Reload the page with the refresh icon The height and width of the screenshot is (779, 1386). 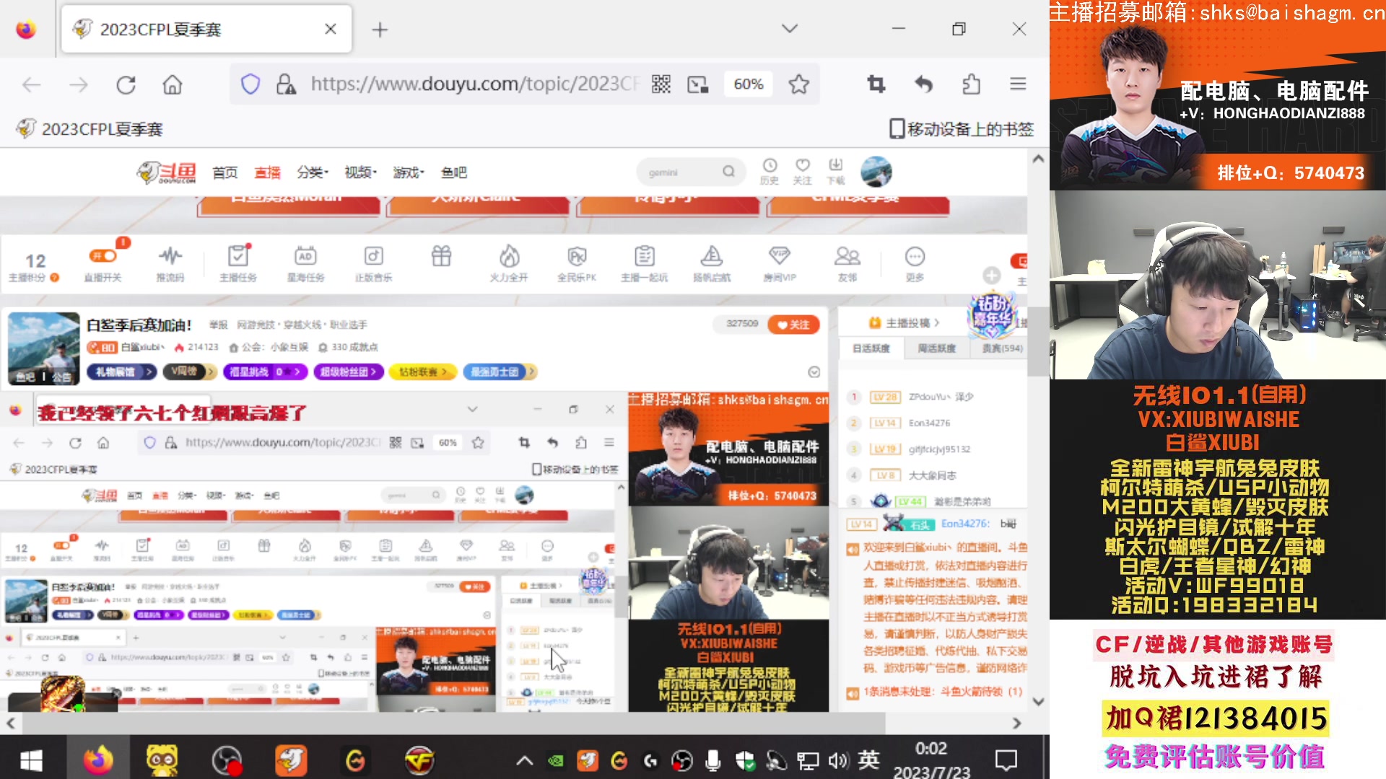(126, 85)
